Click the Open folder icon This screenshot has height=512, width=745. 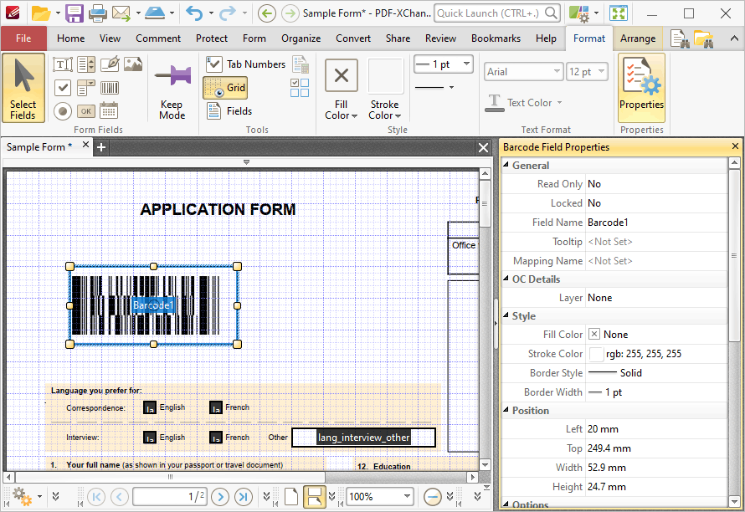[x=40, y=13]
